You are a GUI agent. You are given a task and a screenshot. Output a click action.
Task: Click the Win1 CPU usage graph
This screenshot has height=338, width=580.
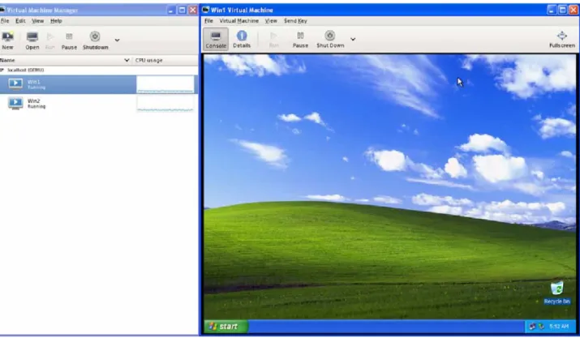tap(165, 84)
